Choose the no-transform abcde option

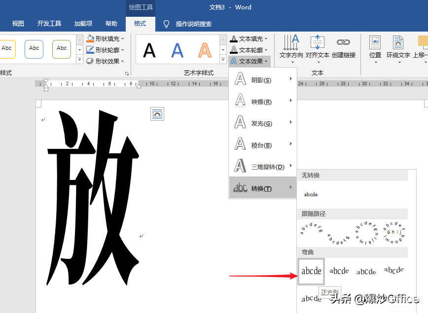pyautogui.click(x=311, y=194)
